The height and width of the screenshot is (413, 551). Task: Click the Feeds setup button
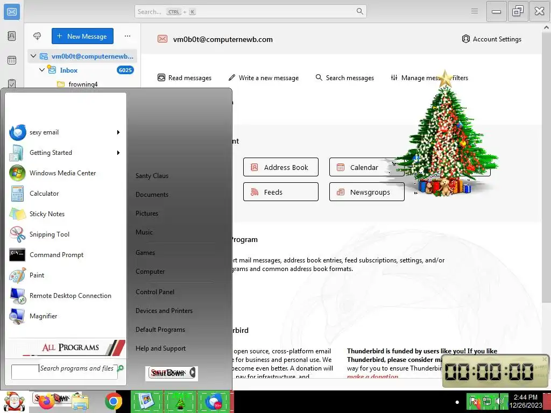pos(281,192)
